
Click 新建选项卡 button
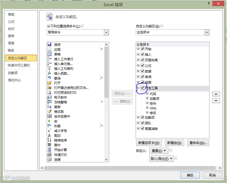pos(149,143)
